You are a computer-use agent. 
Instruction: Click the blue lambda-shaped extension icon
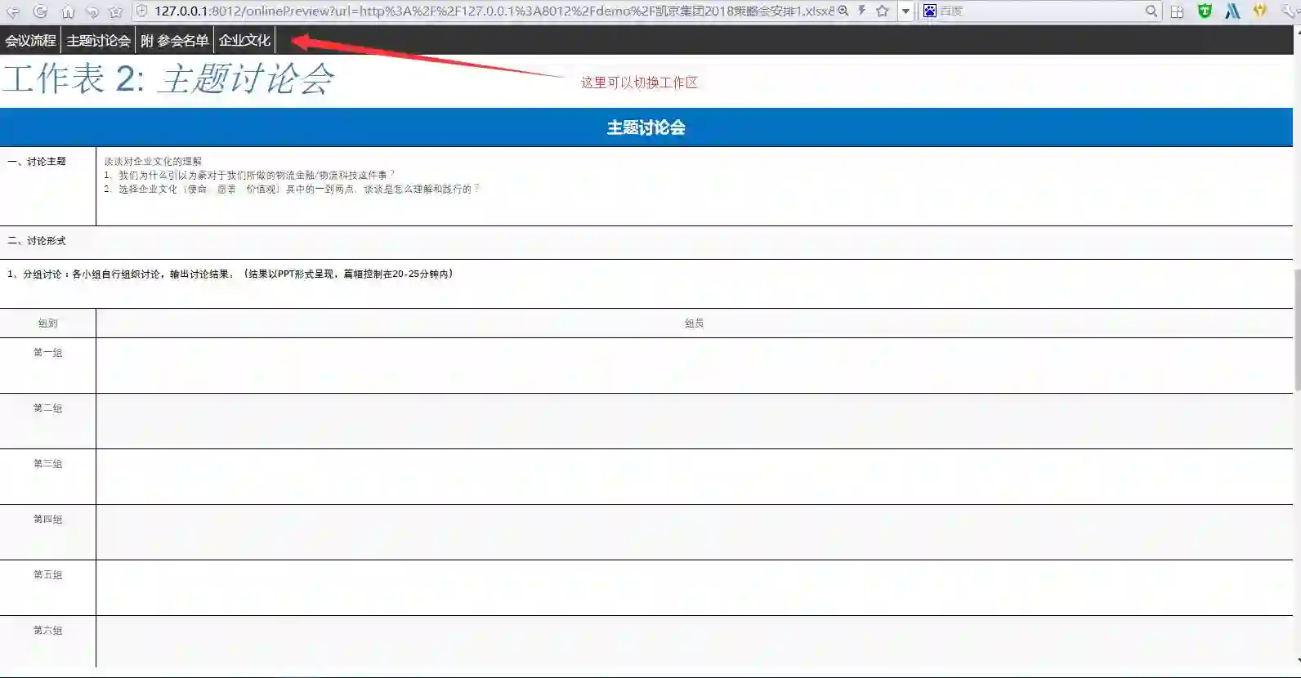(1232, 11)
